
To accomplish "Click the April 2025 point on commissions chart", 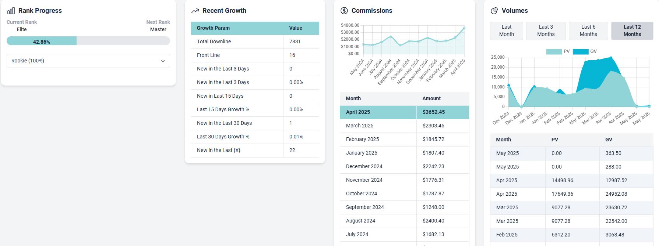I will tap(464, 28).
